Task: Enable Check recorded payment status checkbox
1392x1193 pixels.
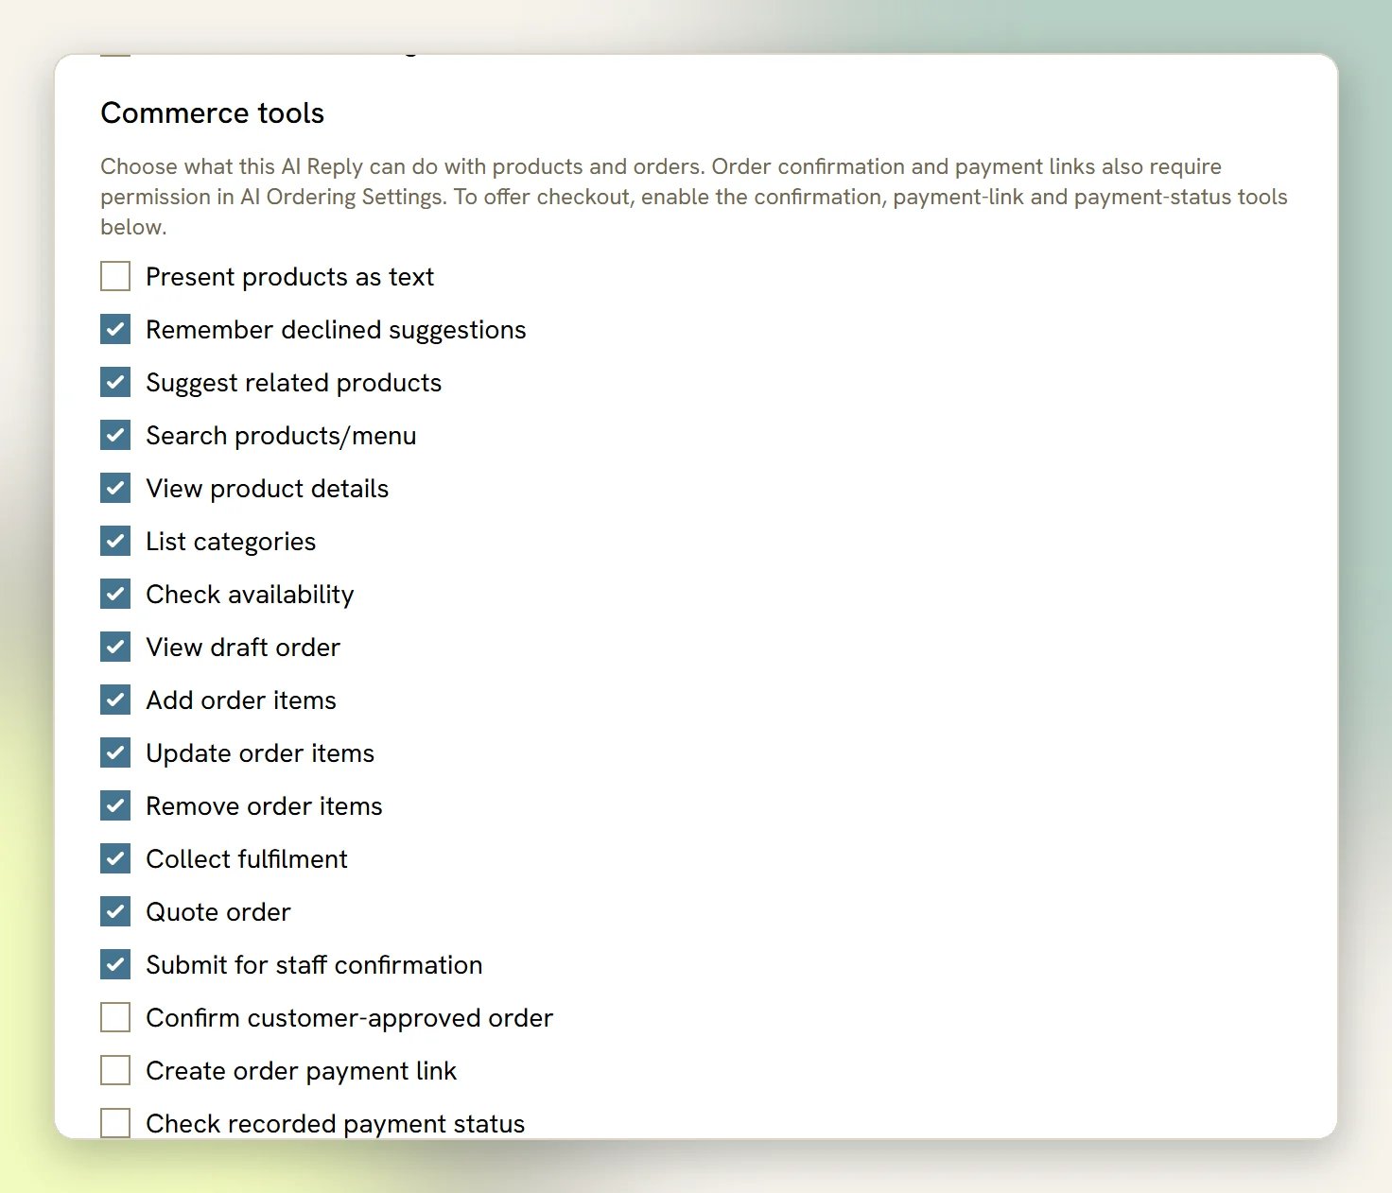Action: pyautogui.click(x=115, y=1123)
